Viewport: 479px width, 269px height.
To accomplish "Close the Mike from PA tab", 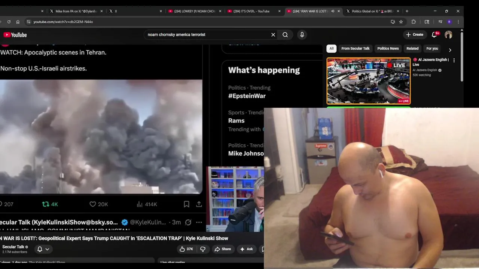I will [101, 11].
